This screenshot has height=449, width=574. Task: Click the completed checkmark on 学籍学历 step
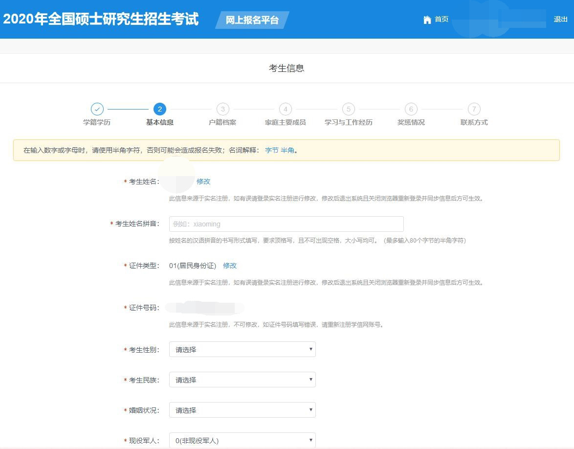97,110
